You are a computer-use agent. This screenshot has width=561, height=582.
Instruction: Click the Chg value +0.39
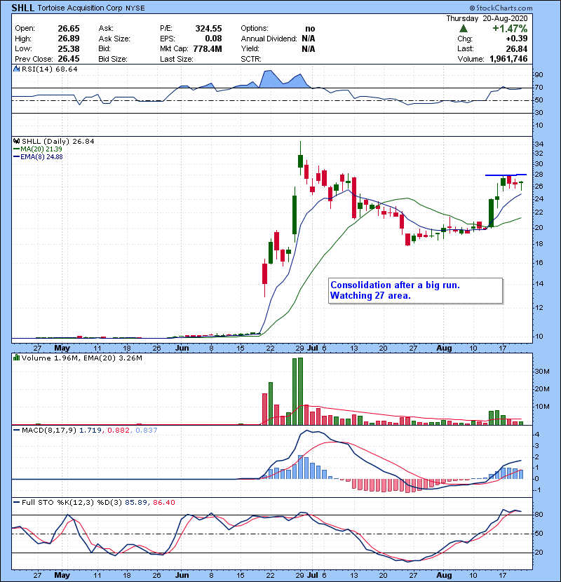pyautogui.click(x=516, y=39)
